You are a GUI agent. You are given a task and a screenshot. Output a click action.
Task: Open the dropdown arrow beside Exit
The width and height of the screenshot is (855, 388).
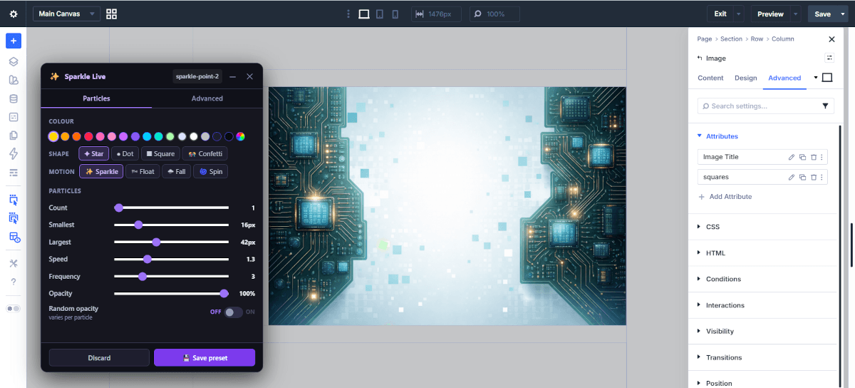coord(738,14)
